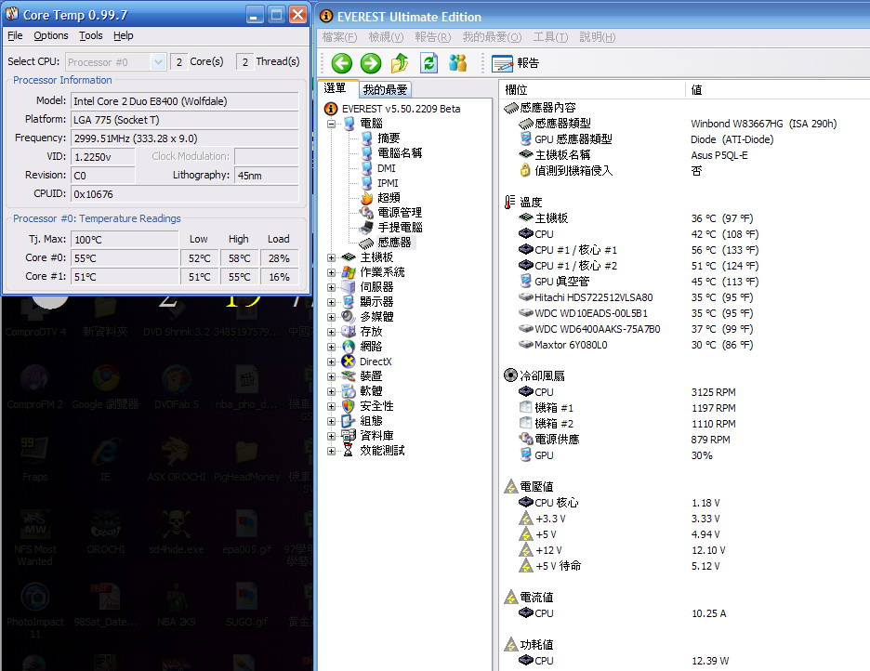Select IPMI in the tree

point(388,183)
